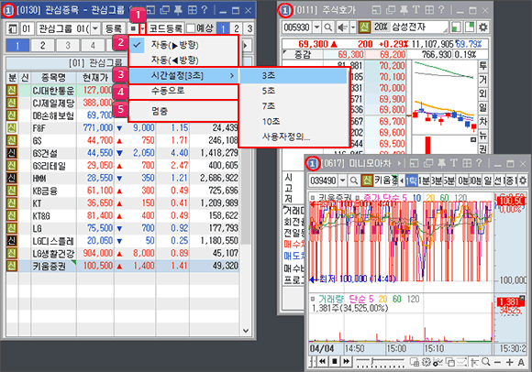Click the 증감 header cell in 주식호가

(303, 54)
